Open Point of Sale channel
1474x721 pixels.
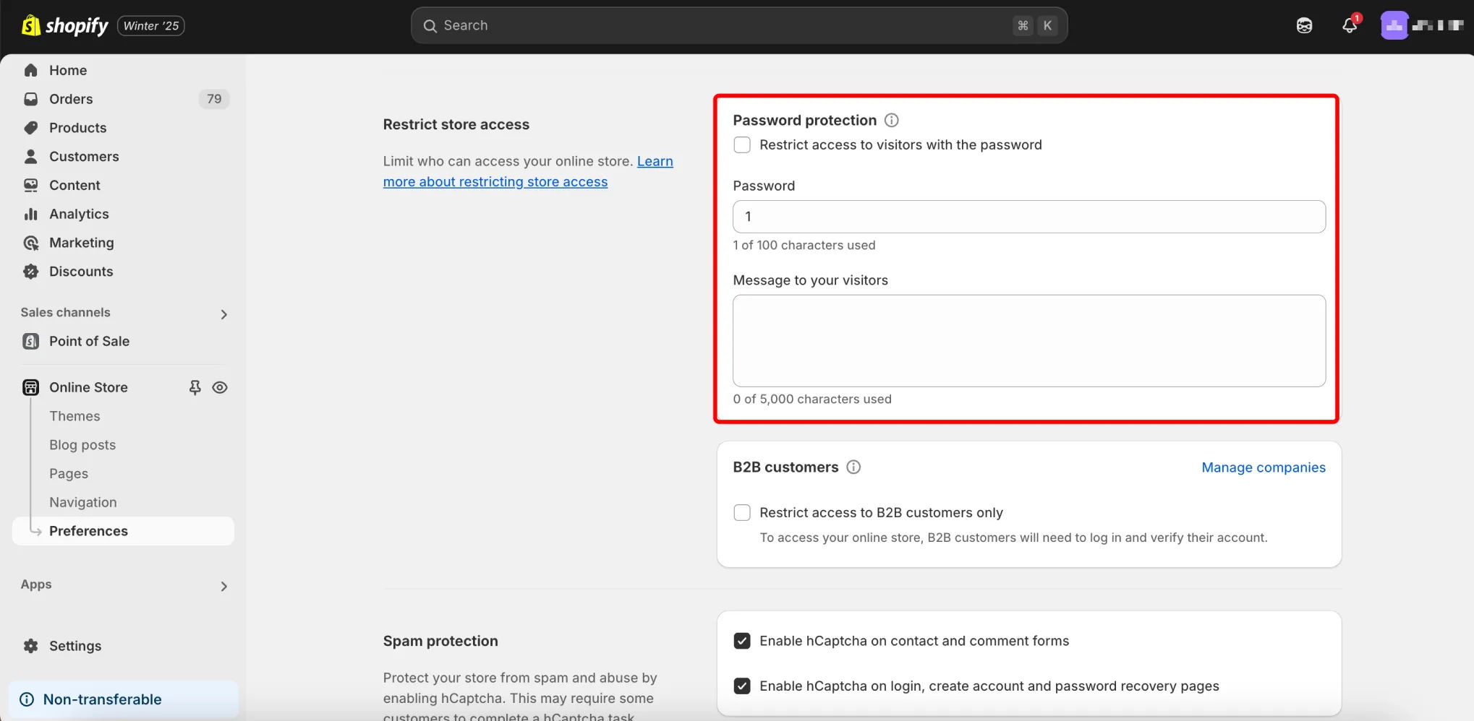pyautogui.click(x=89, y=341)
